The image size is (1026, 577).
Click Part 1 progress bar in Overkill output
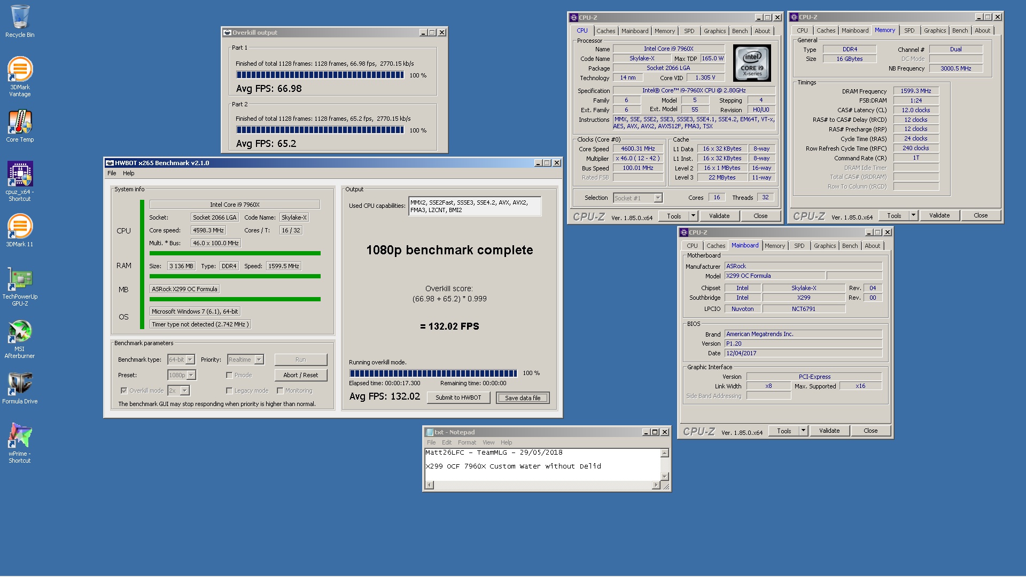tap(320, 75)
